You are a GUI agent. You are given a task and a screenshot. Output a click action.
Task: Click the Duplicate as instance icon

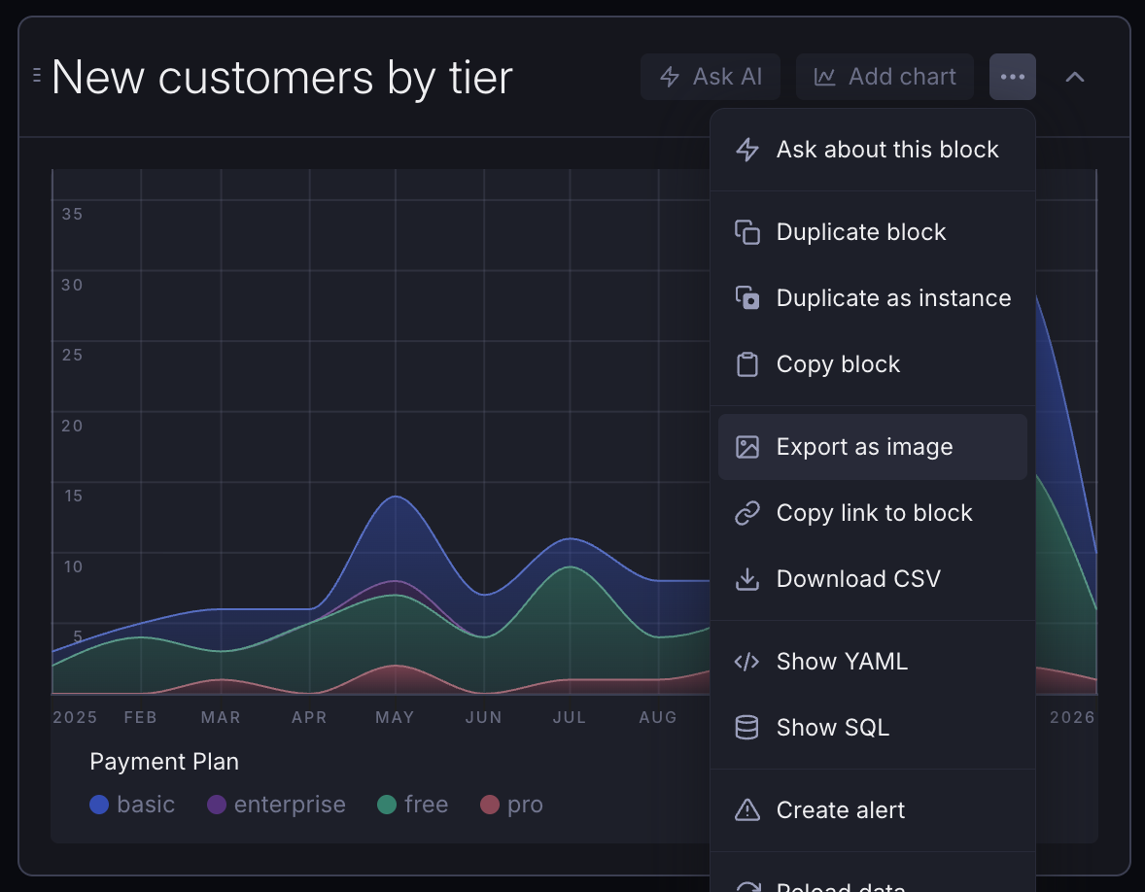pyautogui.click(x=746, y=298)
